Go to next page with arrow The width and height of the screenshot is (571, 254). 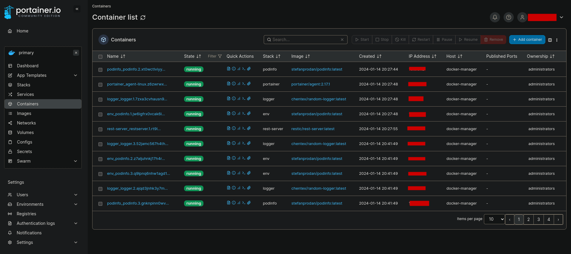click(x=558, y=219)
